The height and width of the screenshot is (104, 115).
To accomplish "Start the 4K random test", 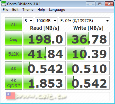I will 14,68.
